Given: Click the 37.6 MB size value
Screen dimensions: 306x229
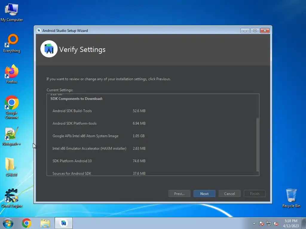Looking at the screenshot, I should click(139, 173).
